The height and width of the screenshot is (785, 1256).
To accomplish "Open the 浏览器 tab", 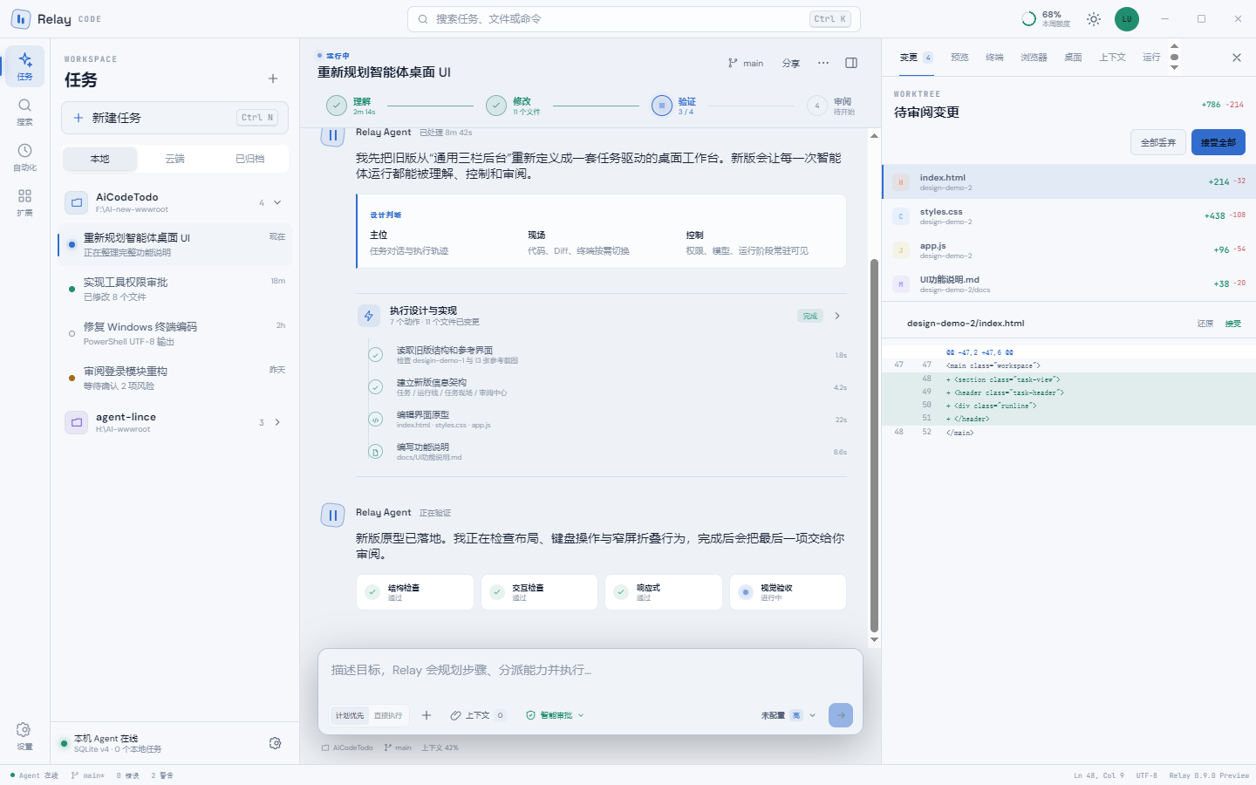I will tap(1034, 58).
